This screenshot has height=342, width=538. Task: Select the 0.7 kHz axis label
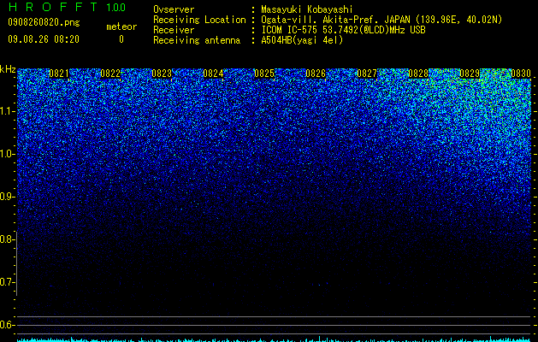[x=7, y=282]
